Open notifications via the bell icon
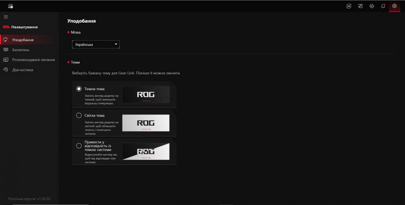 pos(383,6)
